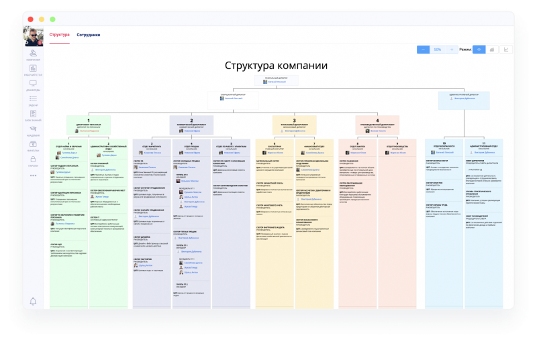Image resolution: width=537 pixels, height=343 pixels.
Task: Switch to the line graph mode
Action: (505, 50)
